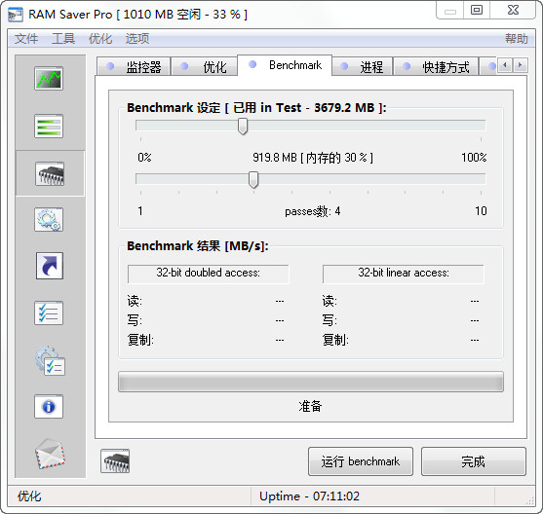Click the 完成 button
Image resolution: width=543 pixels, height=514 pixels.
tap(474, 461)
